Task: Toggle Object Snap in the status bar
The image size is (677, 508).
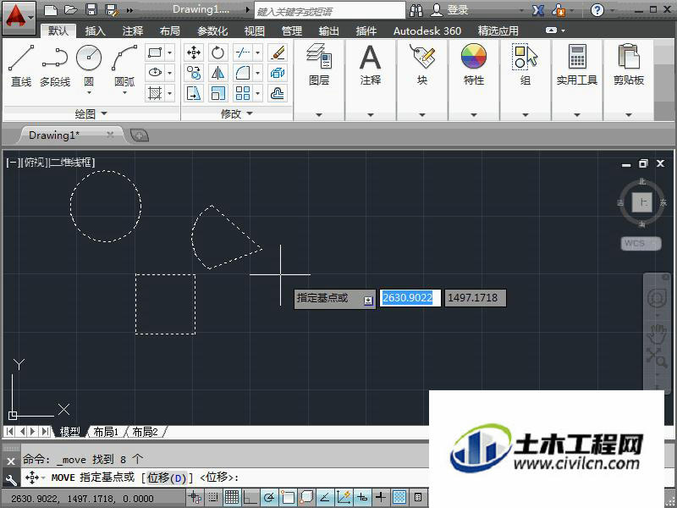Action: [x=288, y=497]
